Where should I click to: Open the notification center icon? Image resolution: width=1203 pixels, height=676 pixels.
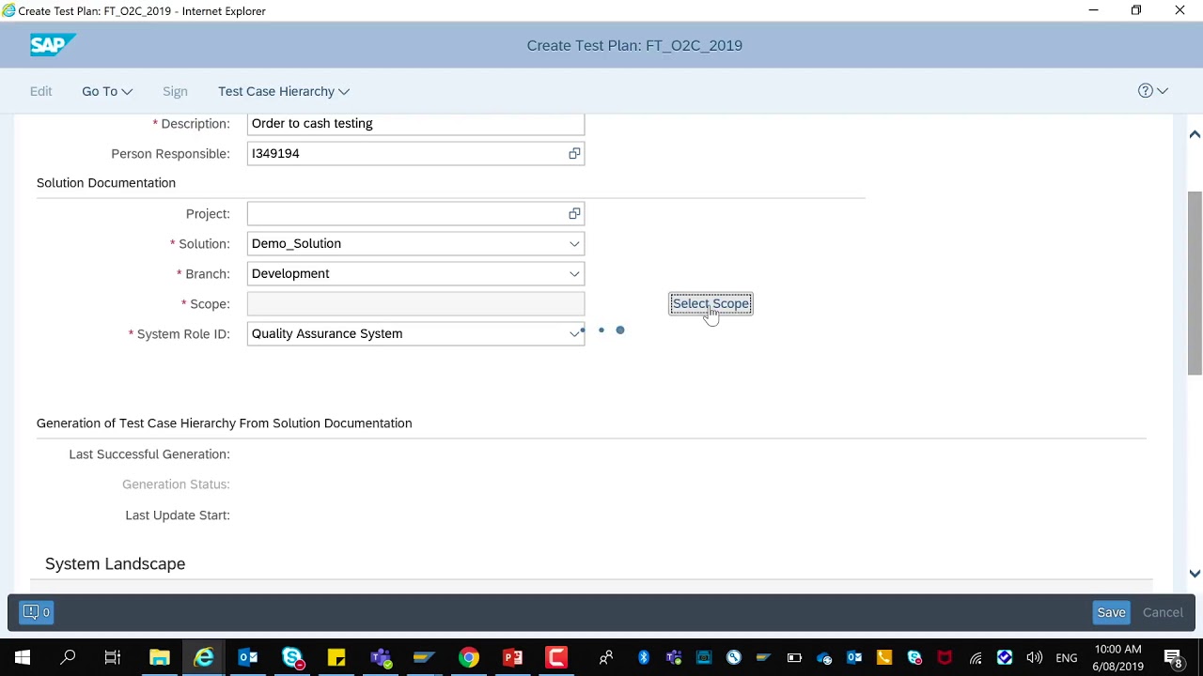click(1174, 657)
